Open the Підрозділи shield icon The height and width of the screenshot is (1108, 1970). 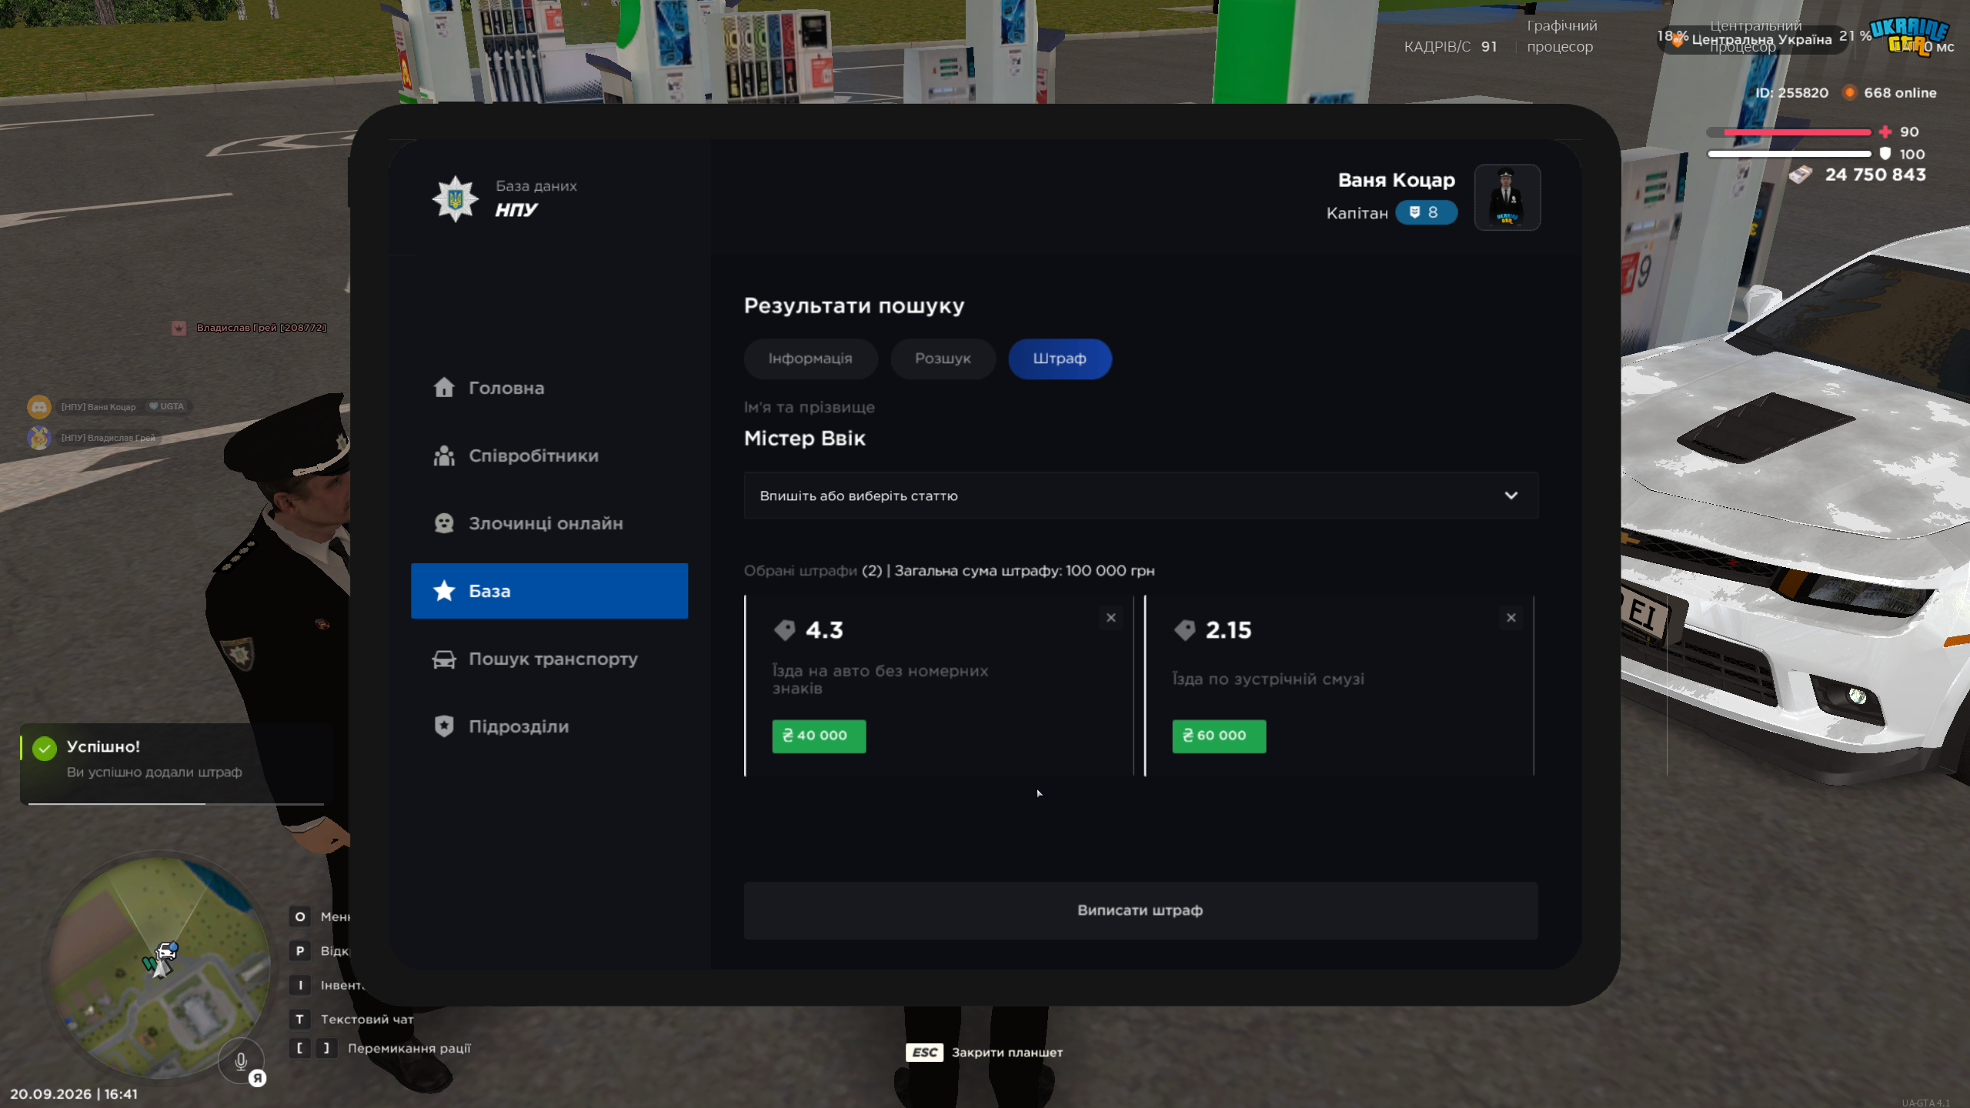[444, 726]
